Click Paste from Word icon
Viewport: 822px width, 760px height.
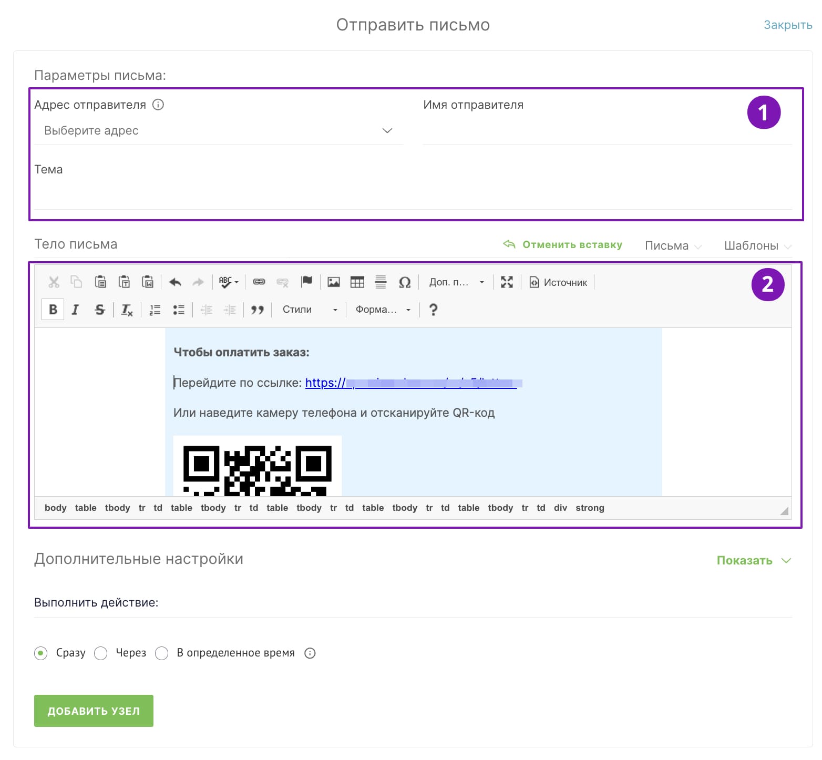pos(148,282)
